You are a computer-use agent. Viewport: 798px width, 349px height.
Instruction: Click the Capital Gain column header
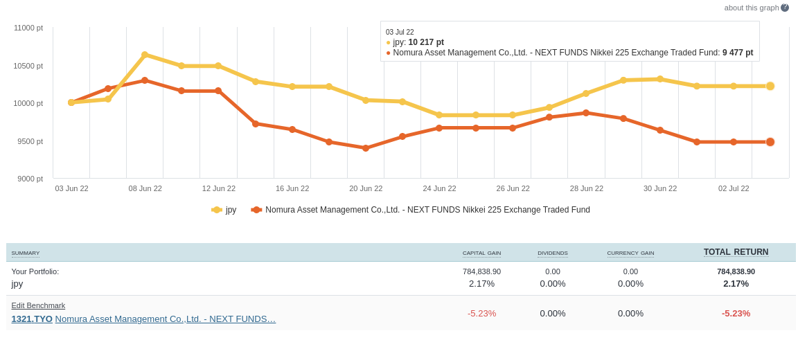click(481, 253)
